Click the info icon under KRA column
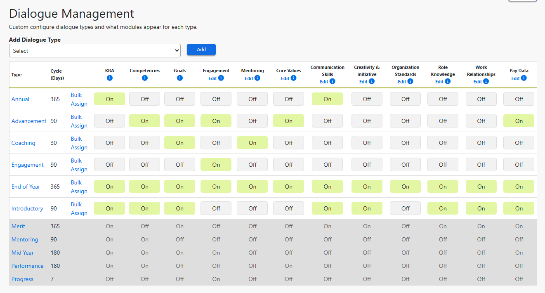 tap(110, 78)
